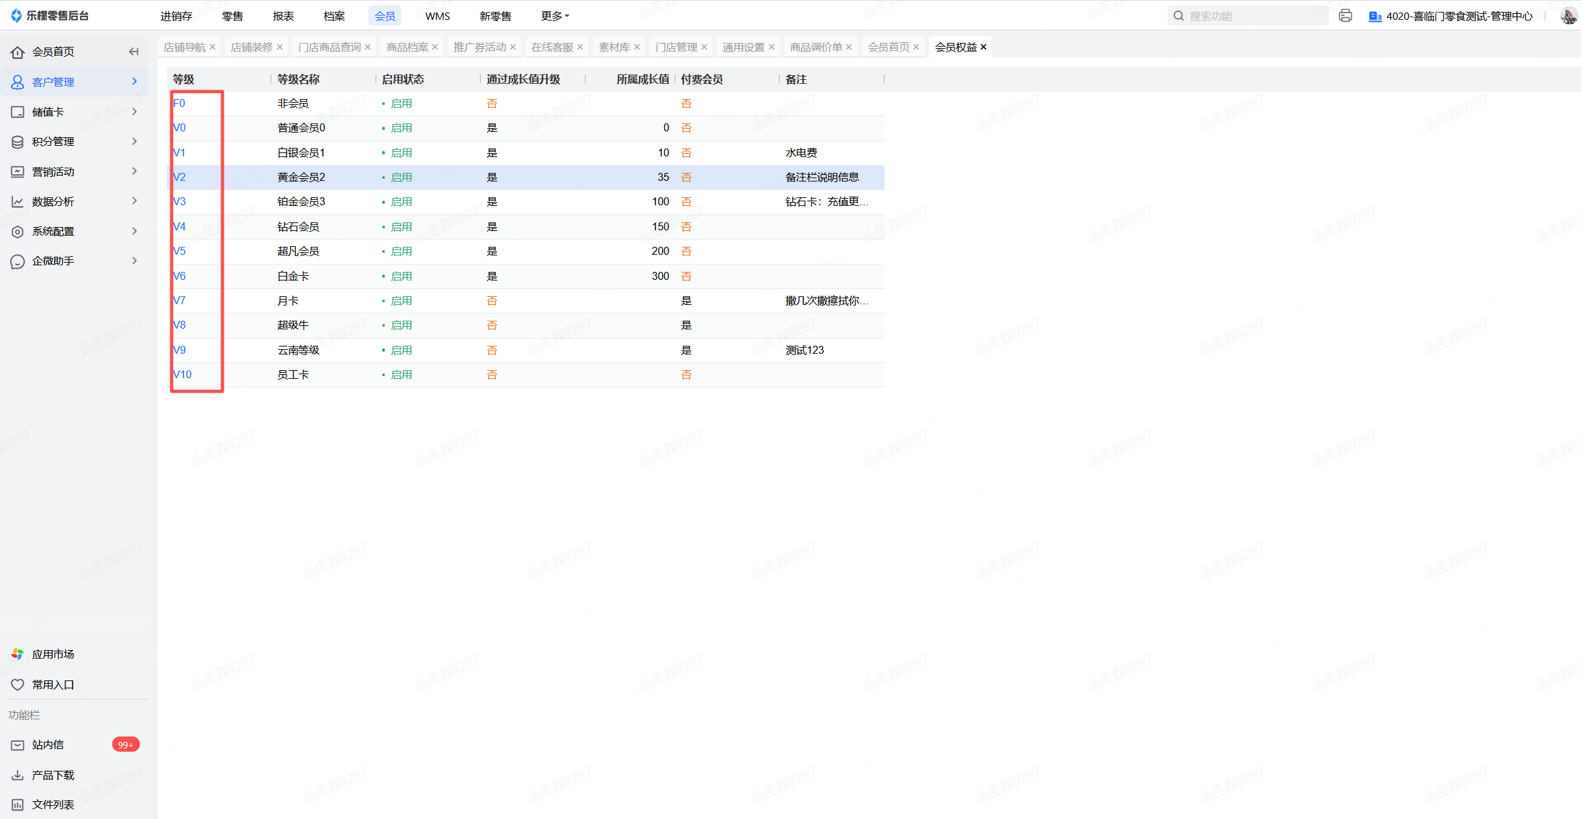Screen dimensions: 1581x819
Task: Click the 产品下载 download icon
Action: coord(18,775)
